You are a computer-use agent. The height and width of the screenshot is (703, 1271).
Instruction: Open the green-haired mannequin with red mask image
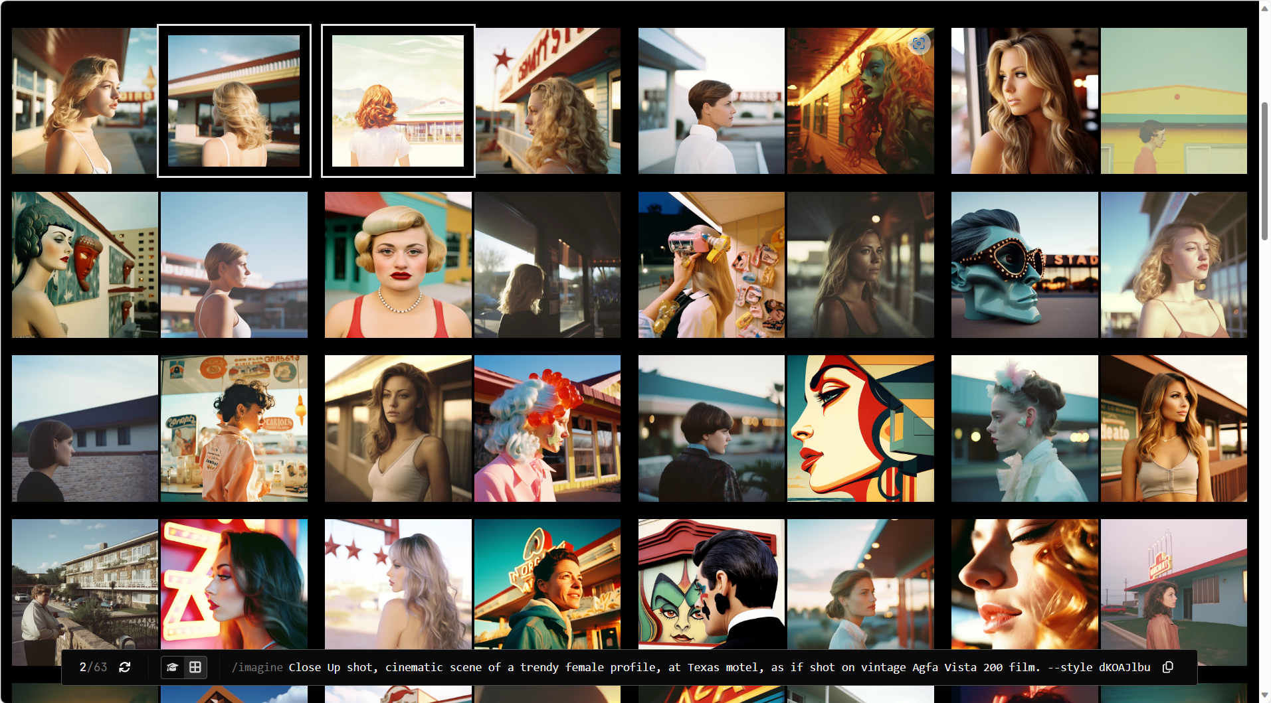[85, 265]
